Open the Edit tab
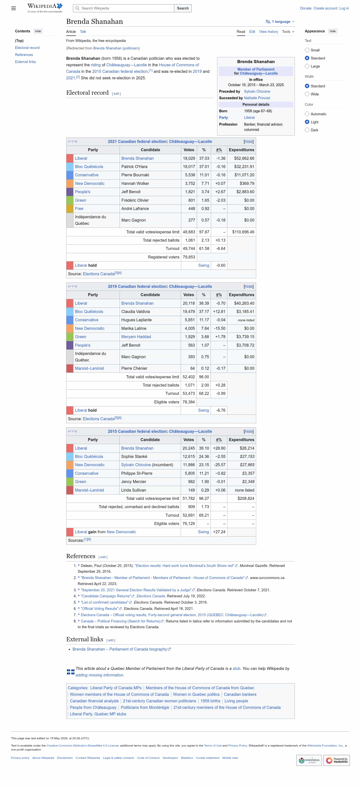 click(252, 31)
